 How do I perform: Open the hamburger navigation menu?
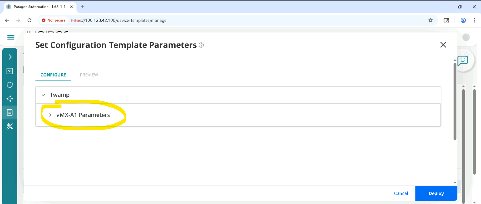11,37
